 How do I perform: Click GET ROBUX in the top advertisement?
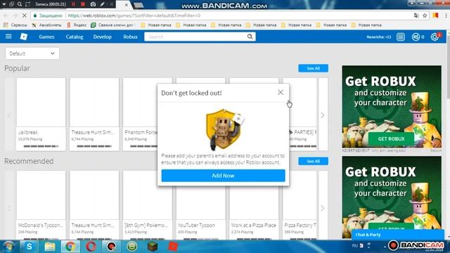[x=391, y=139]
